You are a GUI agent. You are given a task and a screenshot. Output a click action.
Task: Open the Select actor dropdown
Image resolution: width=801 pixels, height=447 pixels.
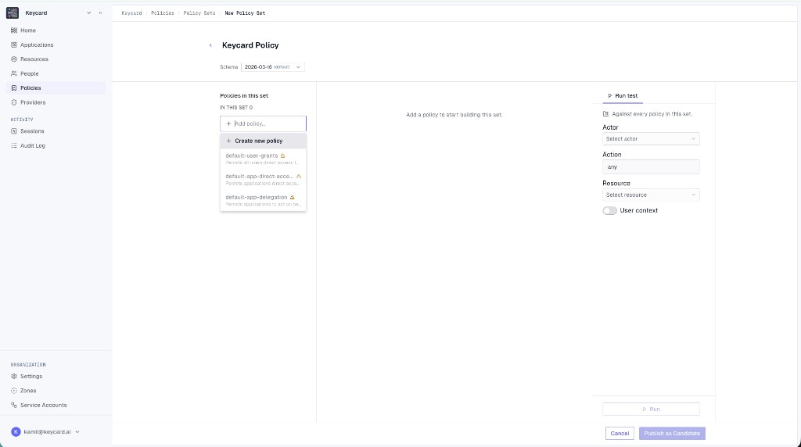click(x=651, y=139)
